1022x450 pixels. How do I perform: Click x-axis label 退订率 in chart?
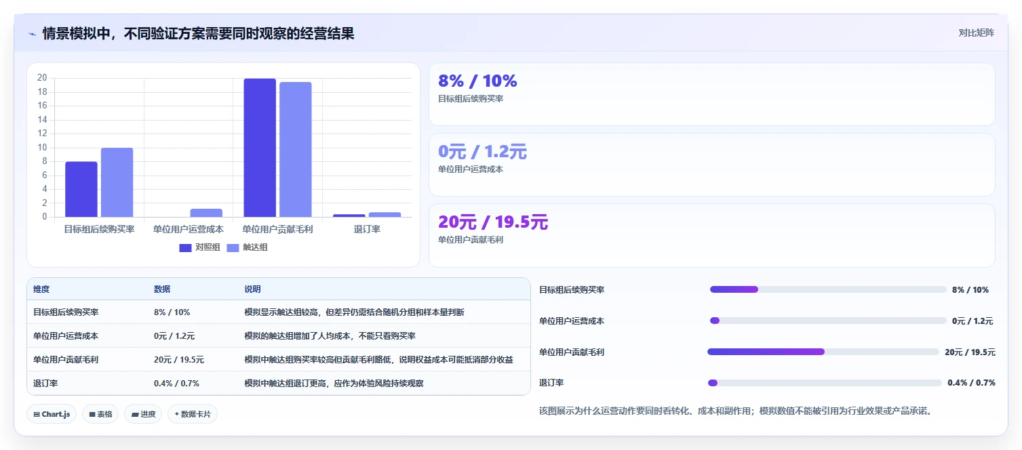367,229
